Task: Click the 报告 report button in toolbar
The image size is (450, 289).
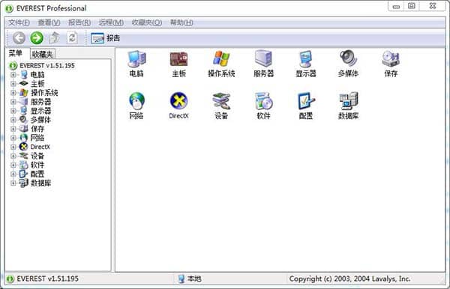Action: pyautogui.click(x=105, y=38)
